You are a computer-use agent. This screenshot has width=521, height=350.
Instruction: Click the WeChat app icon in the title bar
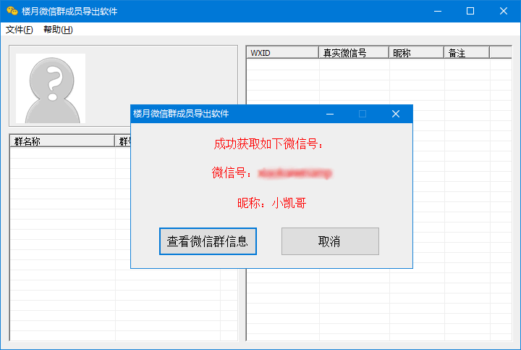click(12, 11)
